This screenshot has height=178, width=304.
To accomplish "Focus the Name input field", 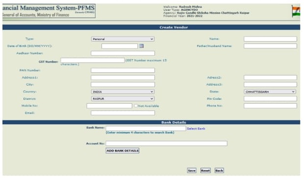I will 270,39.
